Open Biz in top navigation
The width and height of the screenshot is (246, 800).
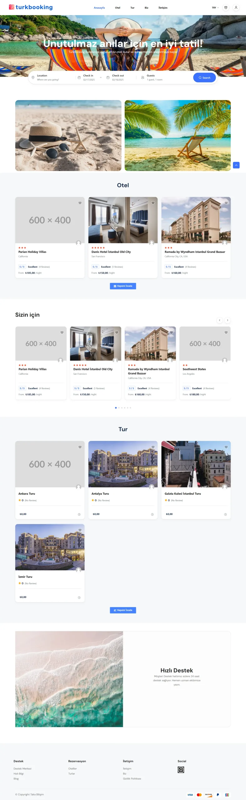coord(147,7)
